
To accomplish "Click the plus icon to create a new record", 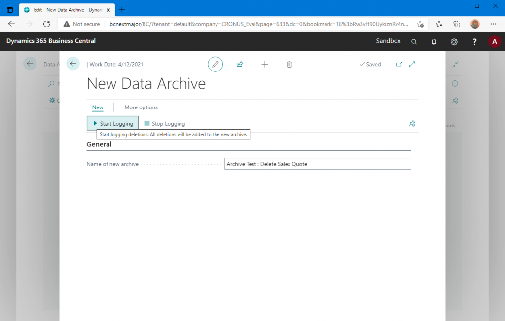I will [x=265, y=64].
